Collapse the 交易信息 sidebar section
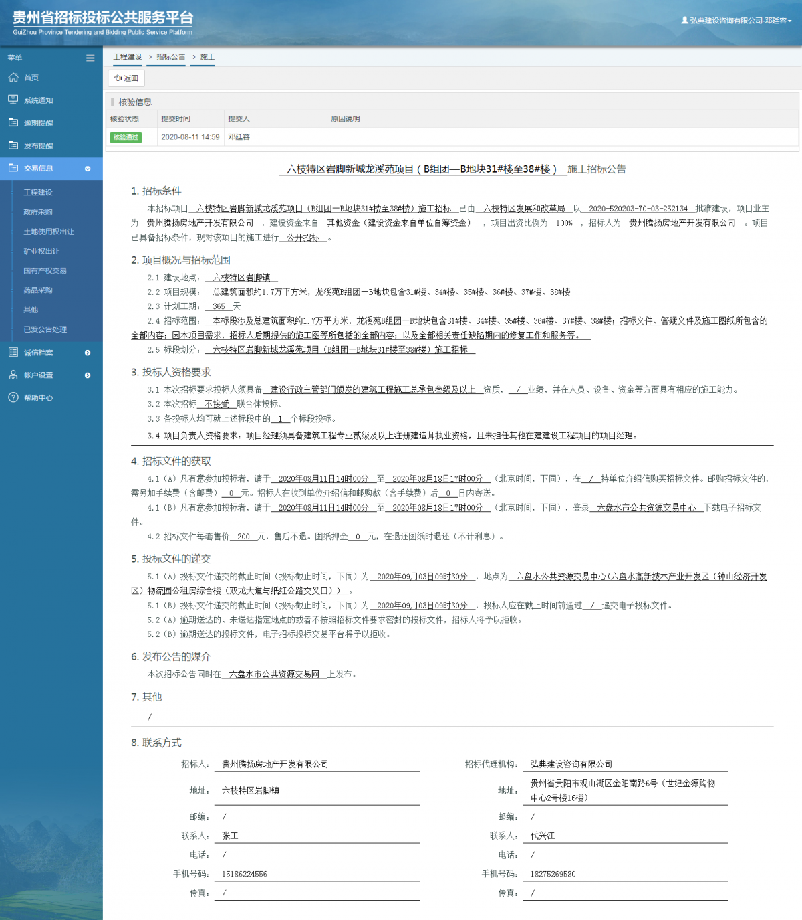 (x=86, y=169)
